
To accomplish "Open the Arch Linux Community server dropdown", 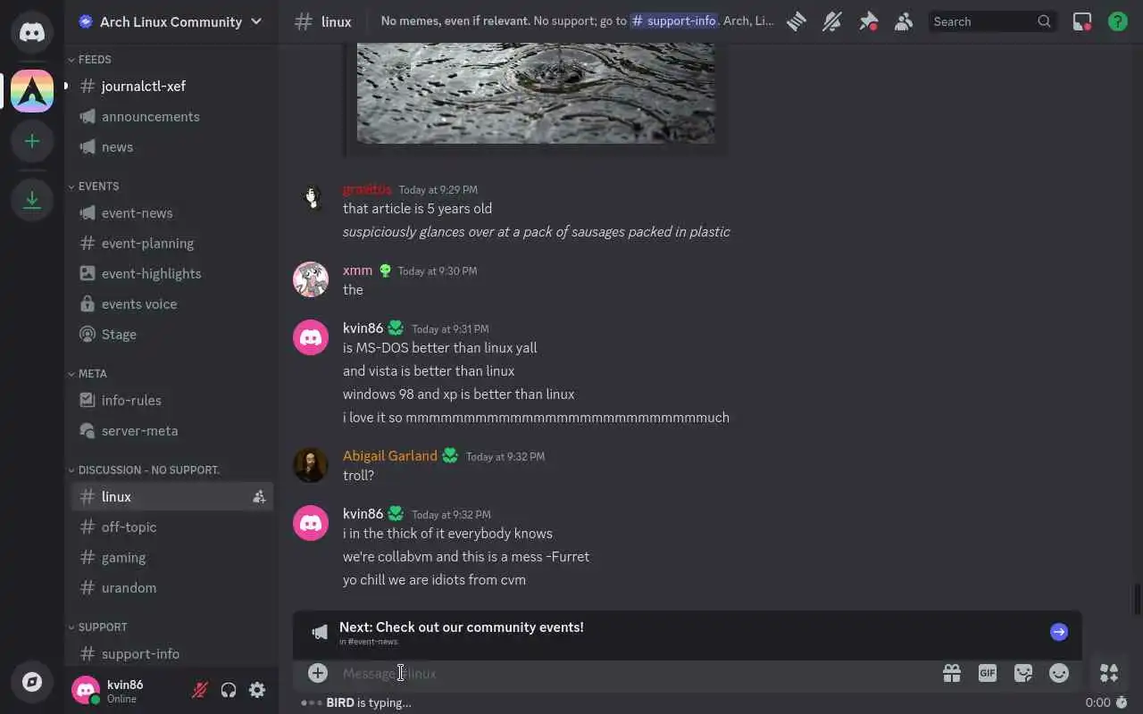I will click(171, 21).
